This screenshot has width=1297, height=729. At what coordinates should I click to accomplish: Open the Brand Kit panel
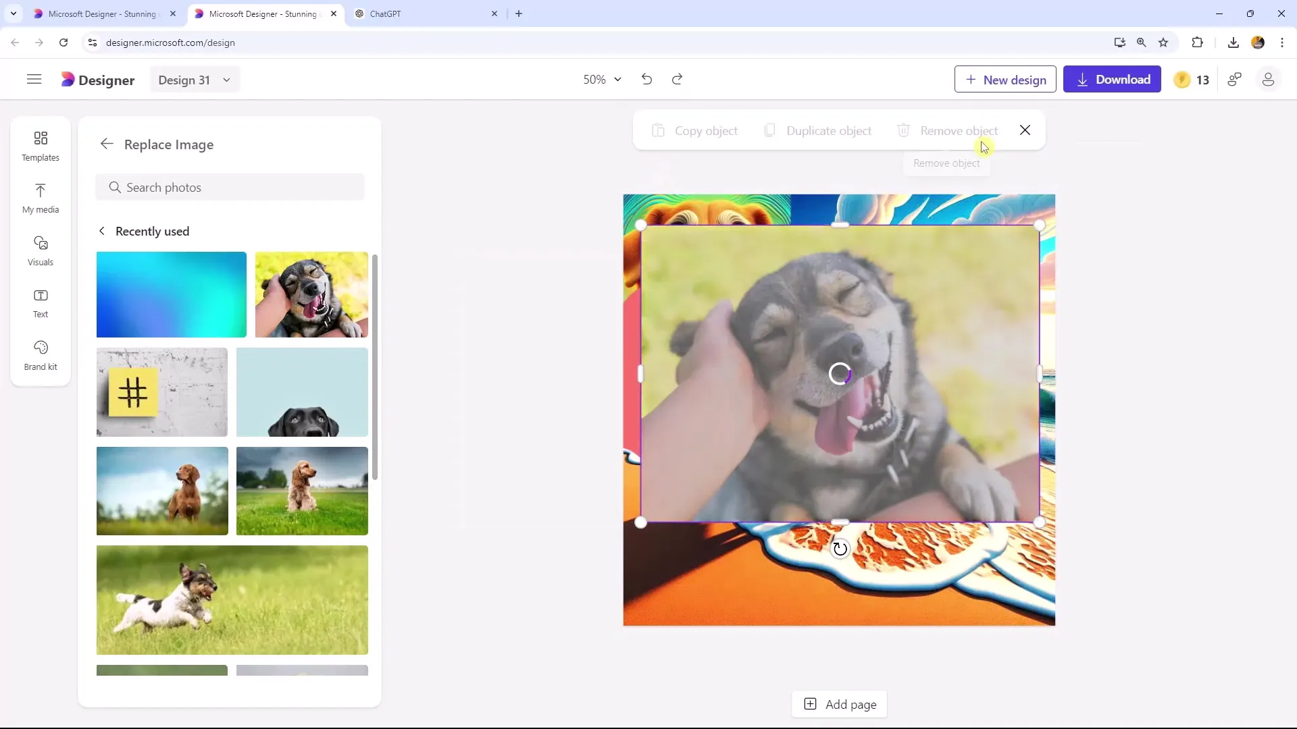pyautogui.click(x=39, y=355)
